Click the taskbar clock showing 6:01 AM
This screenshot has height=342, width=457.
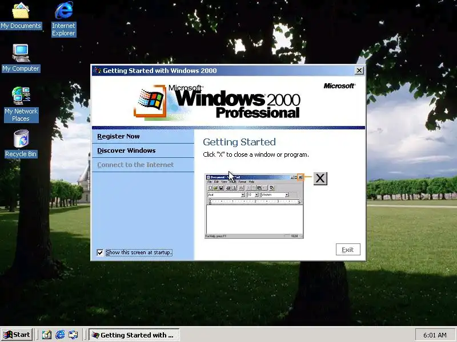point(435,335)
